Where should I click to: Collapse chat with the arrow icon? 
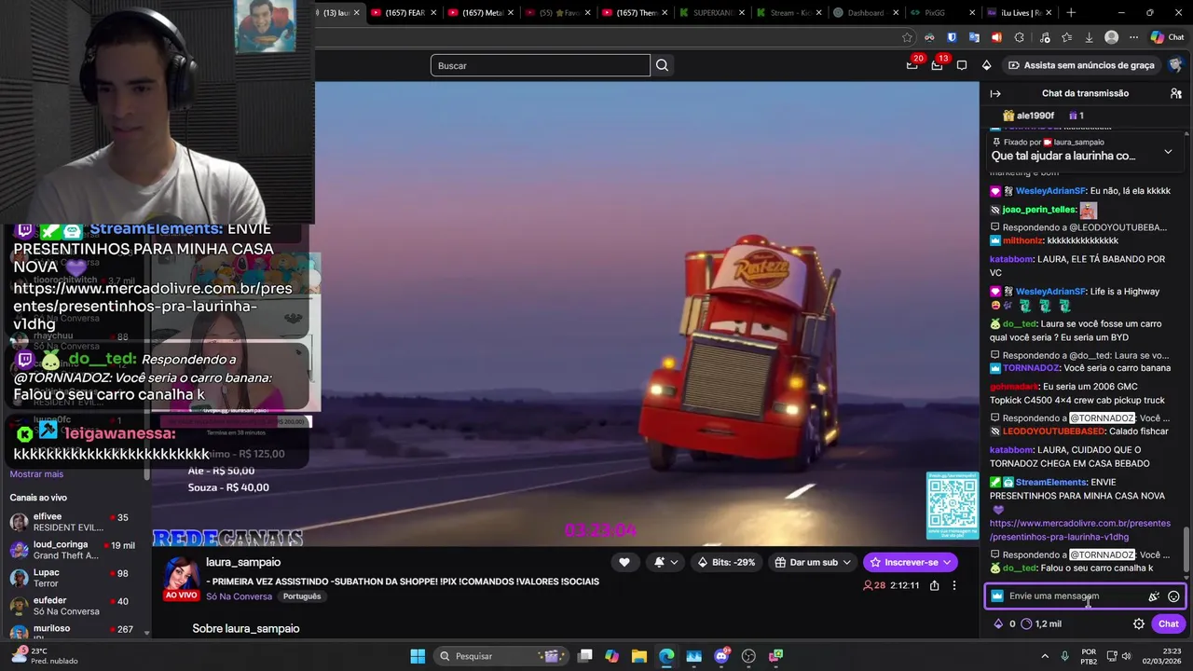[x=995, y=93]
